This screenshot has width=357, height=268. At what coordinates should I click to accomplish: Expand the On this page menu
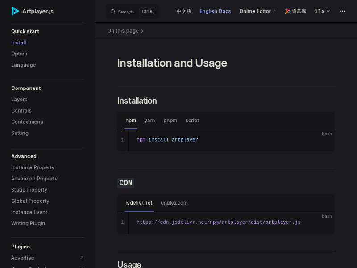click(x=125, y=31)
